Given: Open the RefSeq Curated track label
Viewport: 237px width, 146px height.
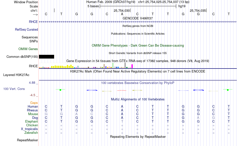Looking at the screenshot, I should (26, 29).
